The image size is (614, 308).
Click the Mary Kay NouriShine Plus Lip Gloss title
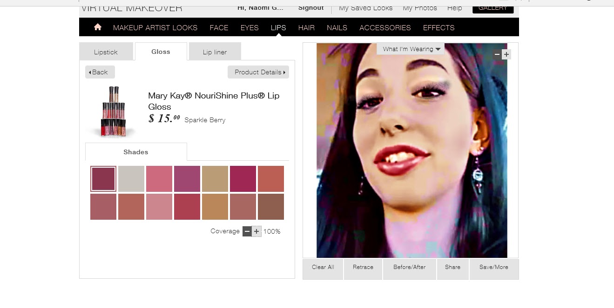point(214,101)
